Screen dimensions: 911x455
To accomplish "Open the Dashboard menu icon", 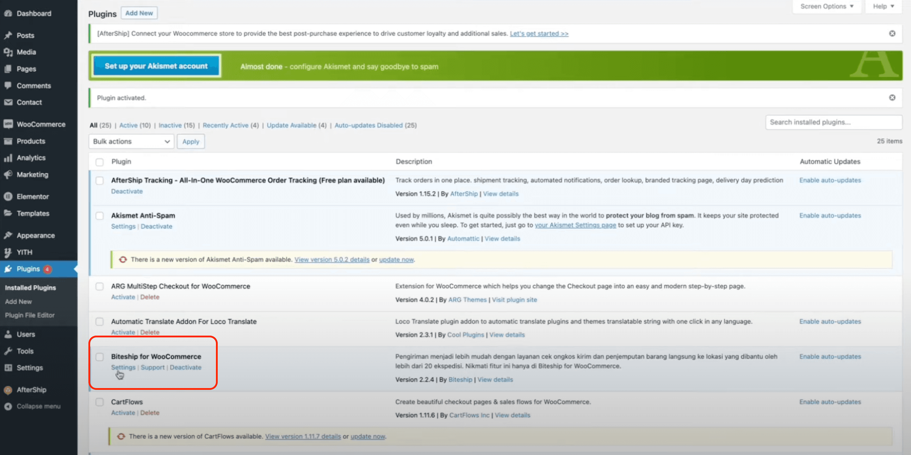I will tap(8, 13).
